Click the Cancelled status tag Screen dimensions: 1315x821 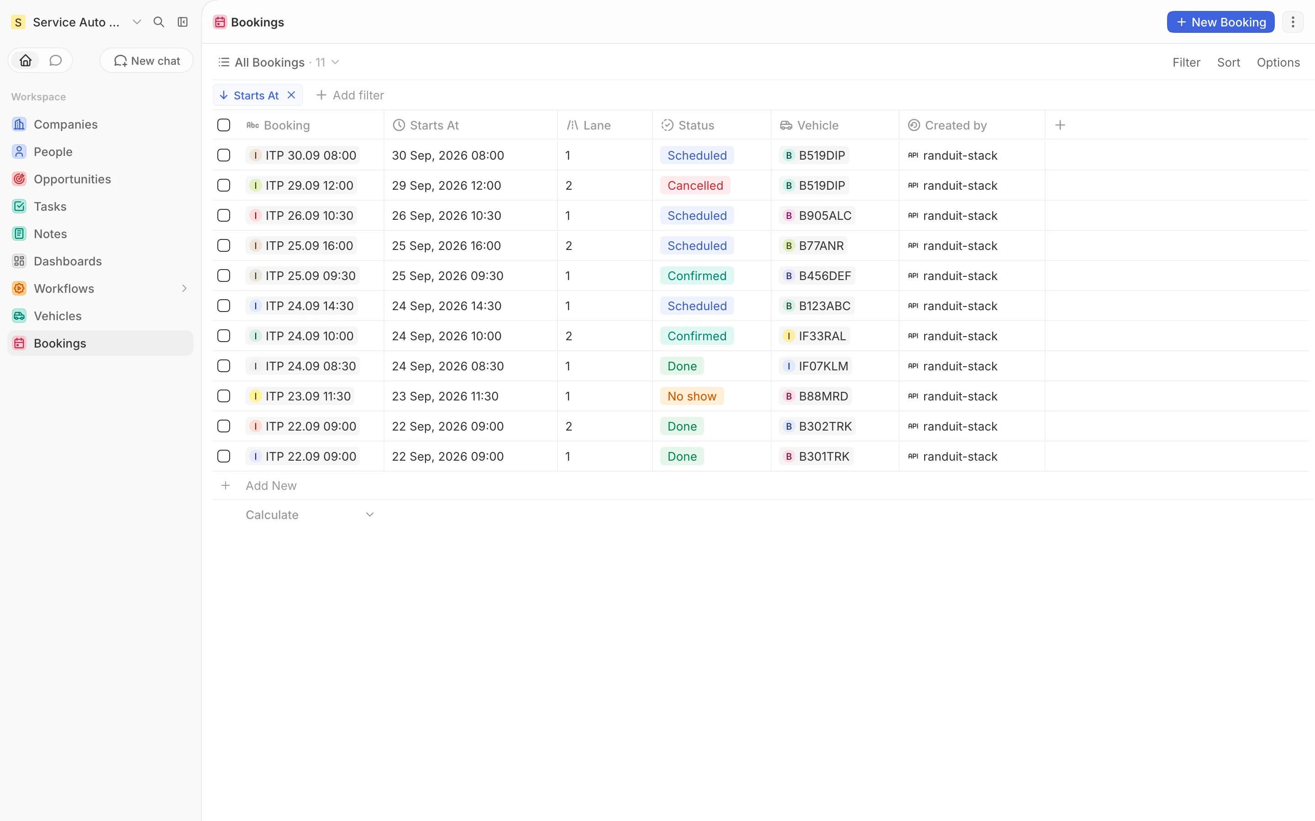point(695,186)
